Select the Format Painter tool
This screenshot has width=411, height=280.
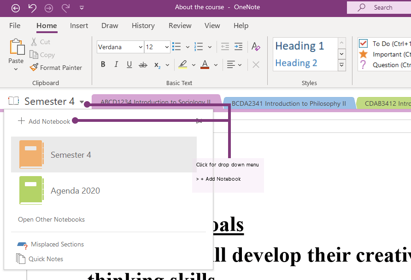(56, 67)
